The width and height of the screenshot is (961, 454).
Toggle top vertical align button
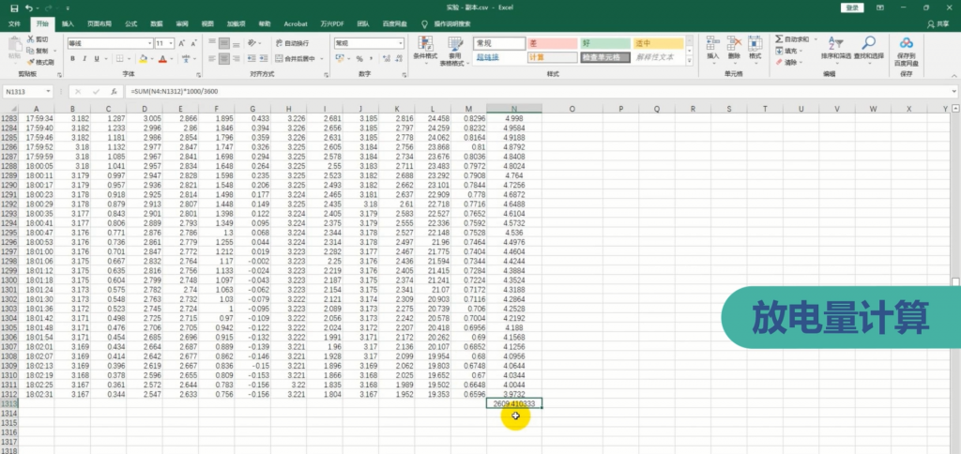[212, 43]
